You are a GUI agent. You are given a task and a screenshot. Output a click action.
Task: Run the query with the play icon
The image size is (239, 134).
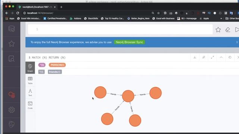pos(237,30)
